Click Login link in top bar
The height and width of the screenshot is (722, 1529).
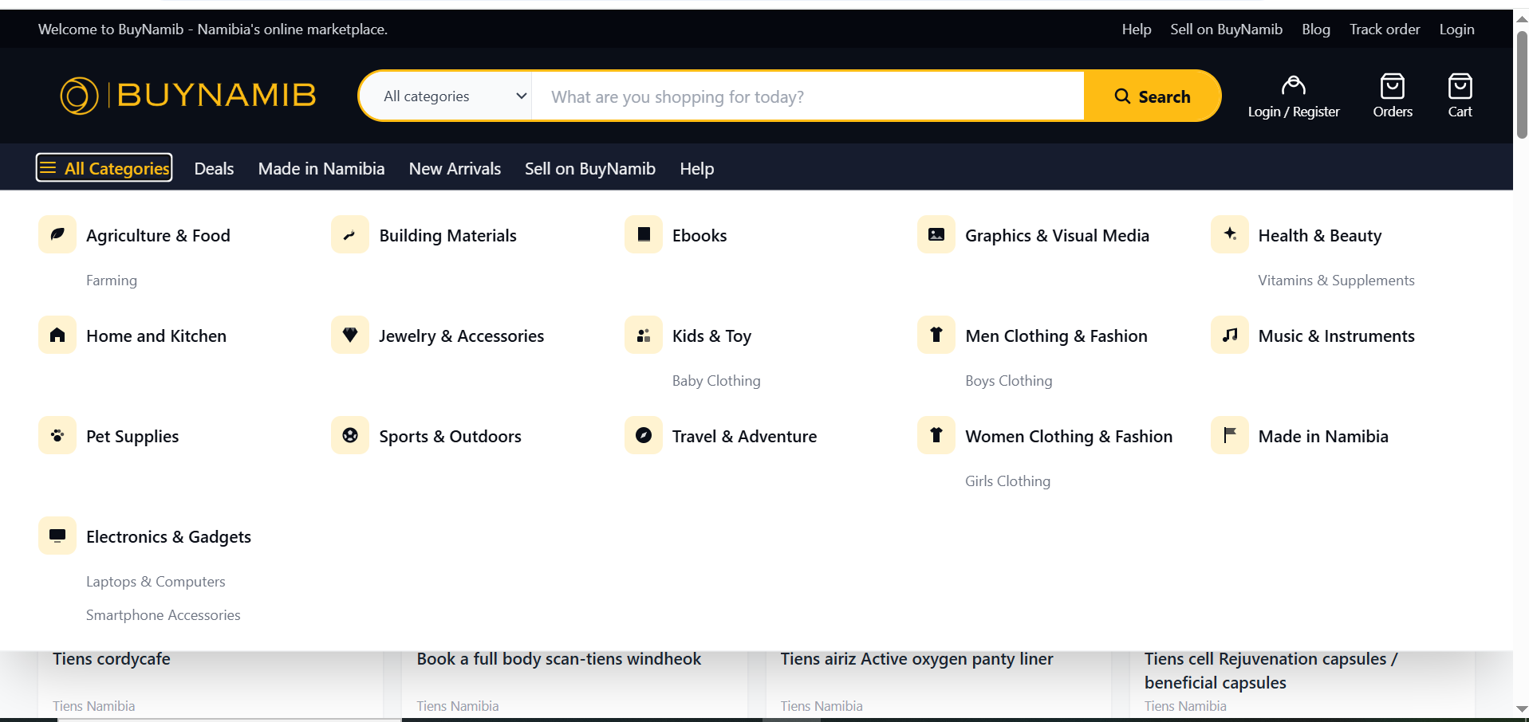tap(1456, 29)
